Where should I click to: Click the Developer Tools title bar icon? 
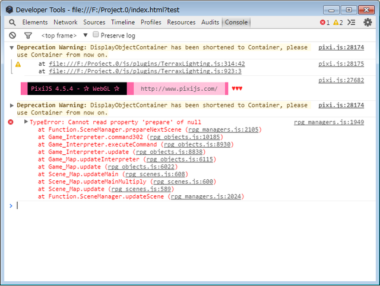pyautogui.click(x=9, y=9)
